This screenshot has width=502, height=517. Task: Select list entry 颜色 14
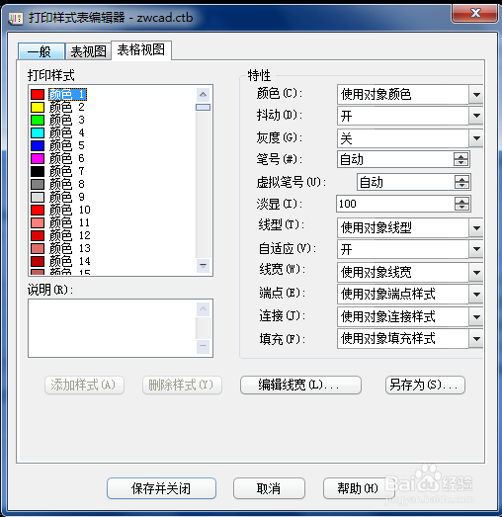(70, 261)
